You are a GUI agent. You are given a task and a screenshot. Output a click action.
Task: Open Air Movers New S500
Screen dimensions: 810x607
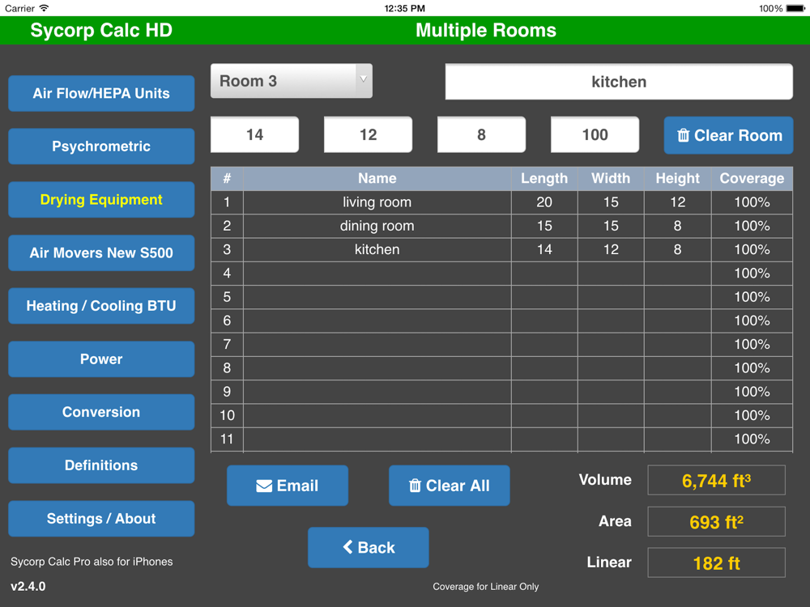(x=101, y=253)
